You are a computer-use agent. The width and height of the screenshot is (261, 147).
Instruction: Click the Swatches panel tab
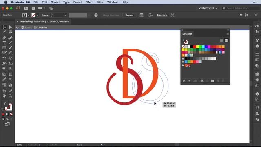pyautogui.click(x=187, y=34)
